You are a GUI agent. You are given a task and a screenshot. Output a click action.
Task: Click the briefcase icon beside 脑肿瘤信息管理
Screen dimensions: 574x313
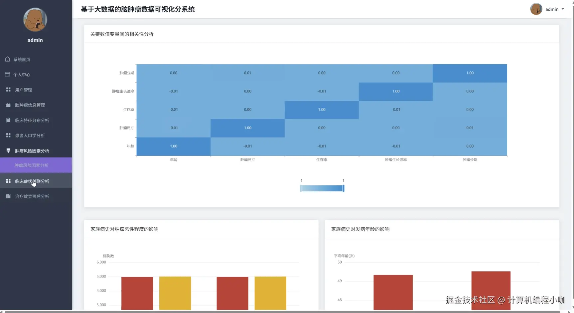click(x=8, y=105)
